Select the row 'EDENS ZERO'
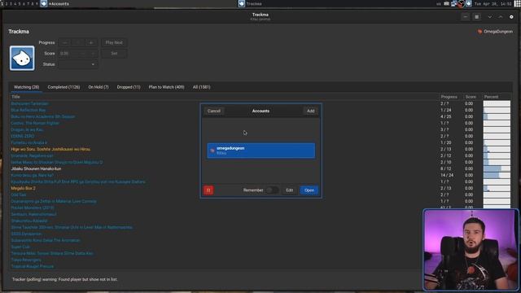521x293 pixels. (x=23, y=136)
